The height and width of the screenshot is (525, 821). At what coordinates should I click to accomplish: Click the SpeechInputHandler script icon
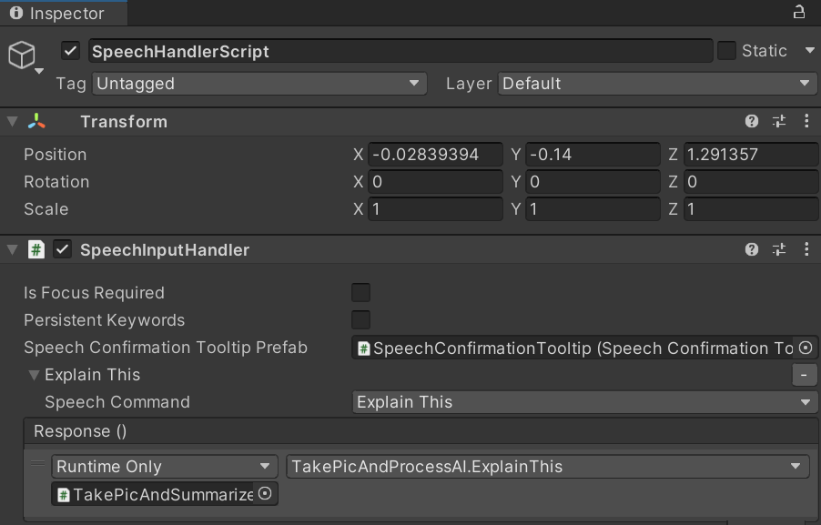point(35,249)
